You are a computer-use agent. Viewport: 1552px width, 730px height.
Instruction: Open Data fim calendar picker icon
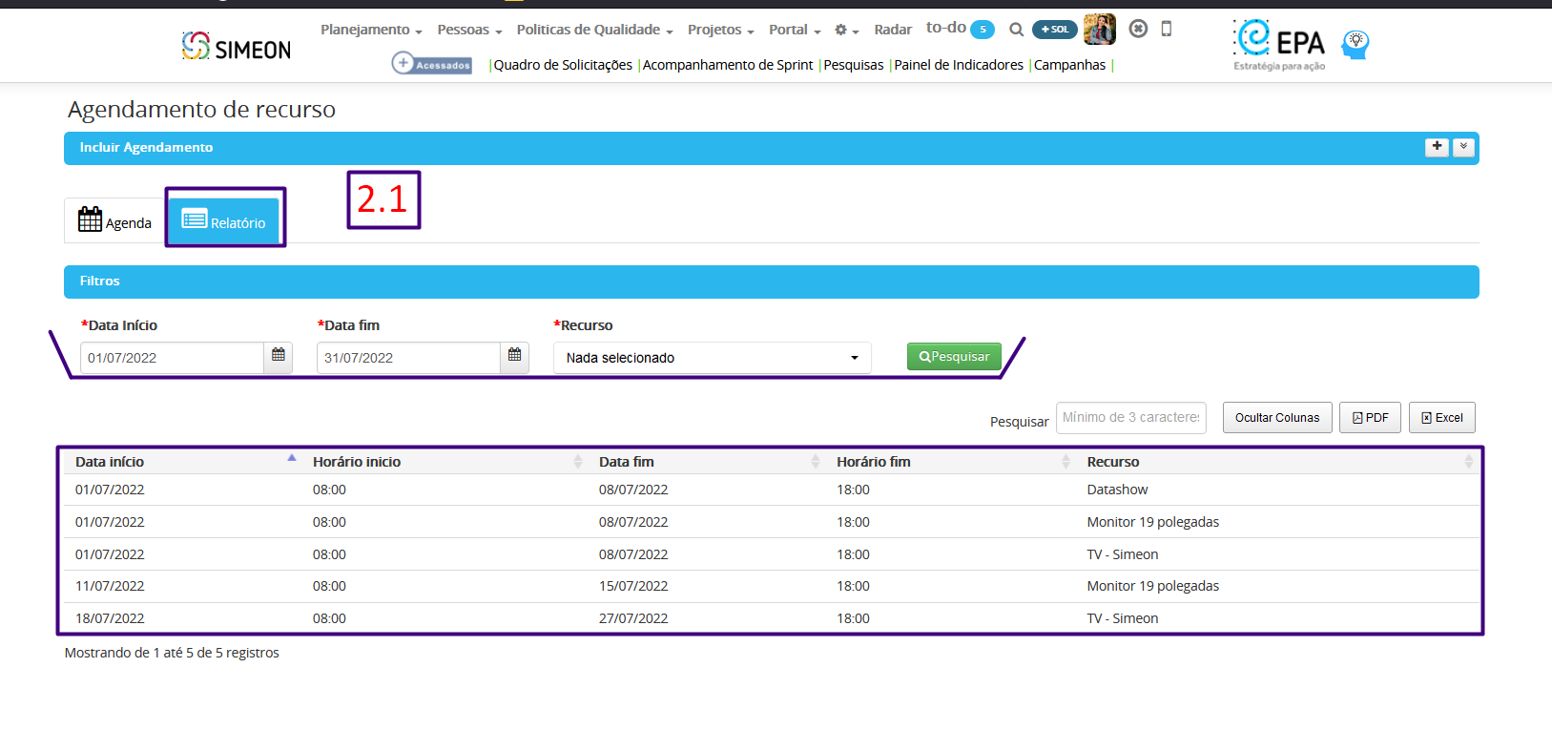[515, 357]
